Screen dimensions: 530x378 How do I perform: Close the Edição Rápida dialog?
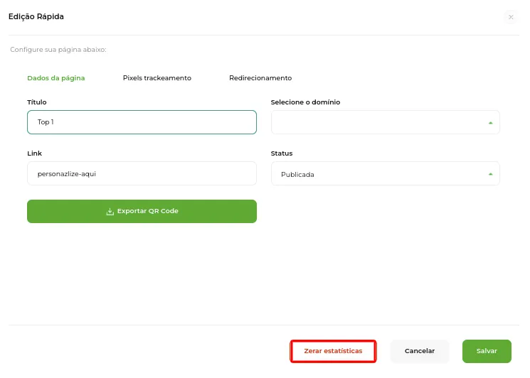point(511,17)
